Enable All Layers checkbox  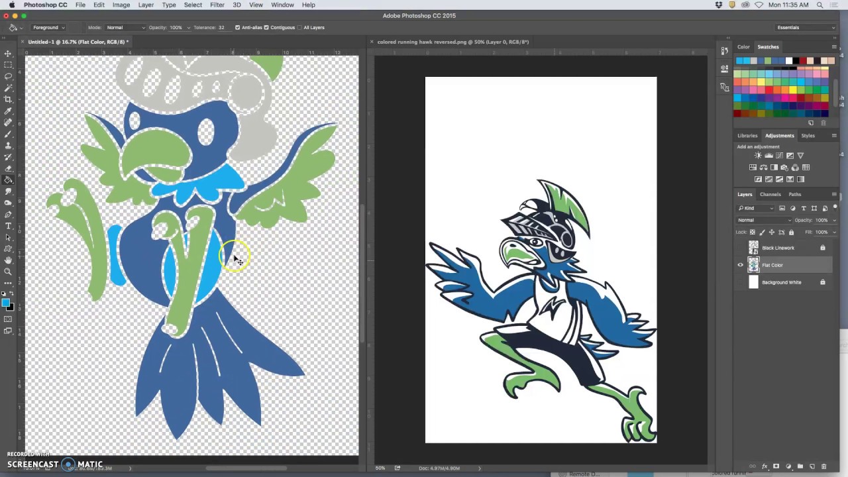point(299,28)
